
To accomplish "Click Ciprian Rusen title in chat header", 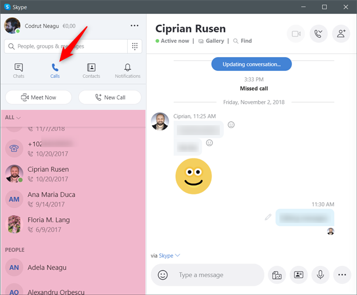I will (x=190, y=29).
